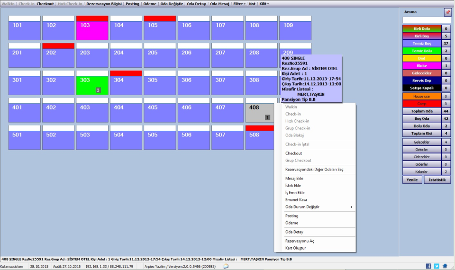455x270 pixels.
Task: Click the Gidenler filter button
Action: [x=422, y=164]
